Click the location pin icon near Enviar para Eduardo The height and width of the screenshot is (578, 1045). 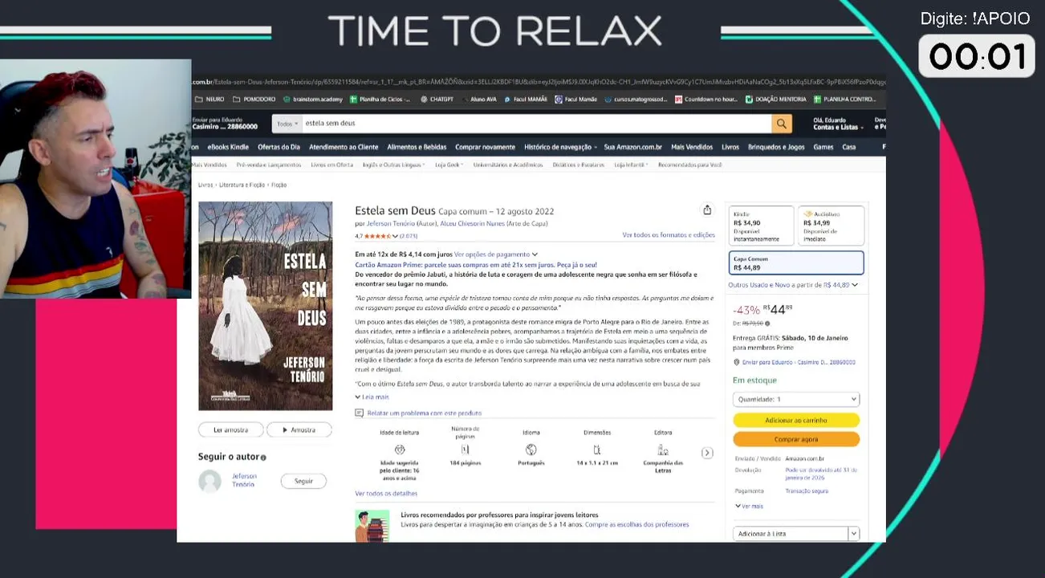(x=737, y=363)
